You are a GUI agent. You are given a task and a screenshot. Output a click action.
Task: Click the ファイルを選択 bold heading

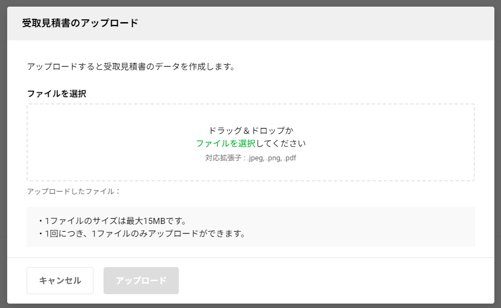tap(56, 93)
